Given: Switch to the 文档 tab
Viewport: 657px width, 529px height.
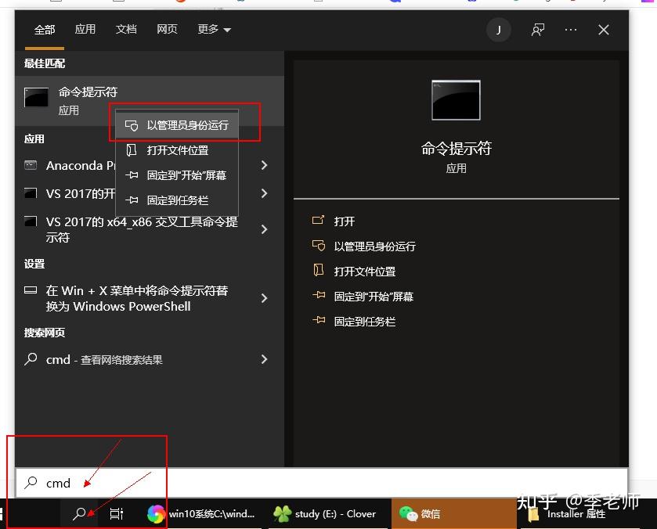Looking at the screenshot, I should click(126, 29).
